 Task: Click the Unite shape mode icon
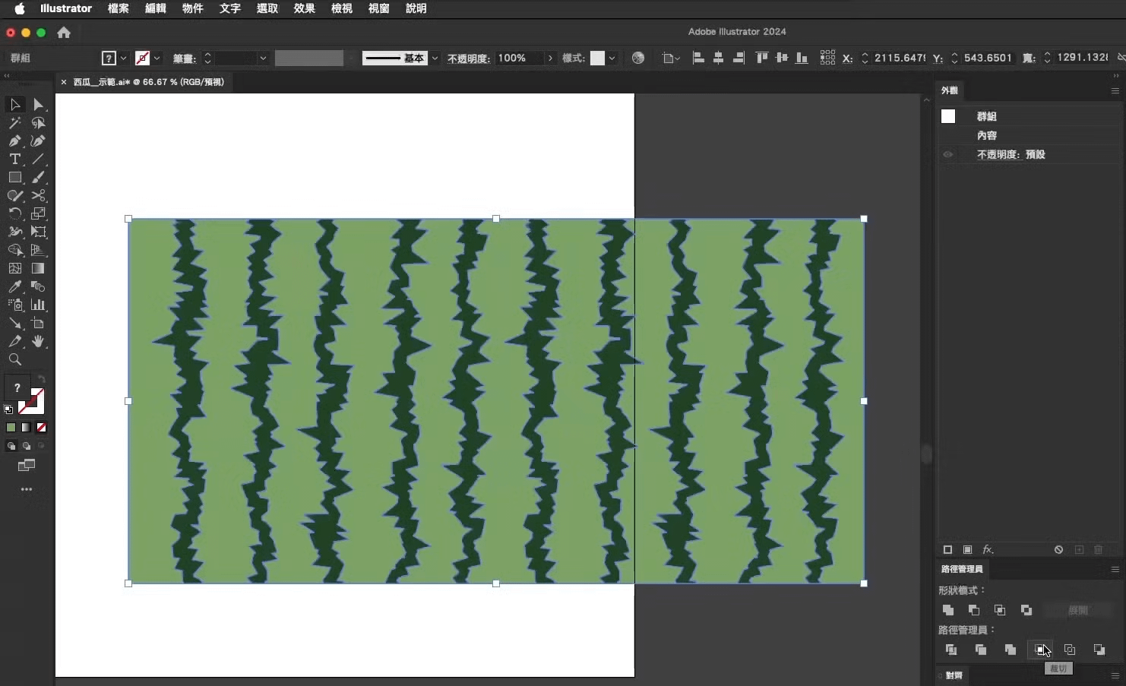click(x=948, y=610)
